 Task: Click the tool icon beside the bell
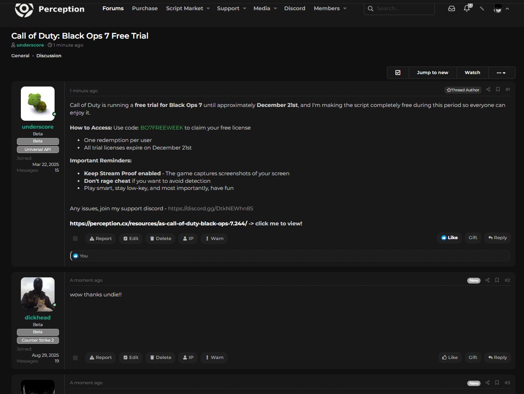482,8
